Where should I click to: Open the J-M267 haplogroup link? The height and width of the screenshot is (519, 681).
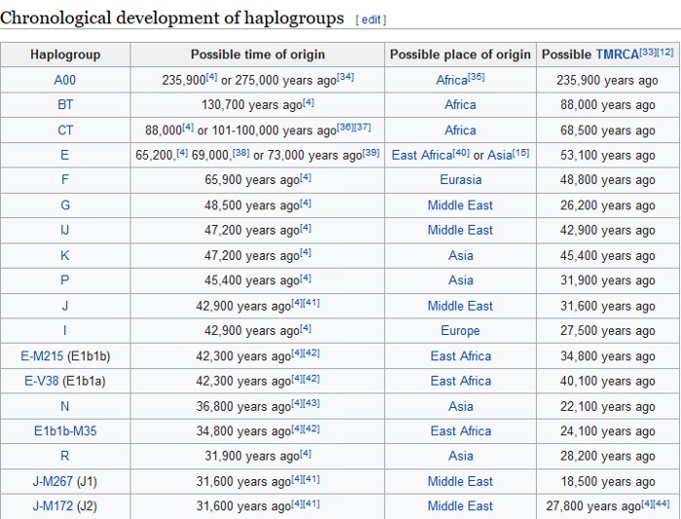click(52, 481)
